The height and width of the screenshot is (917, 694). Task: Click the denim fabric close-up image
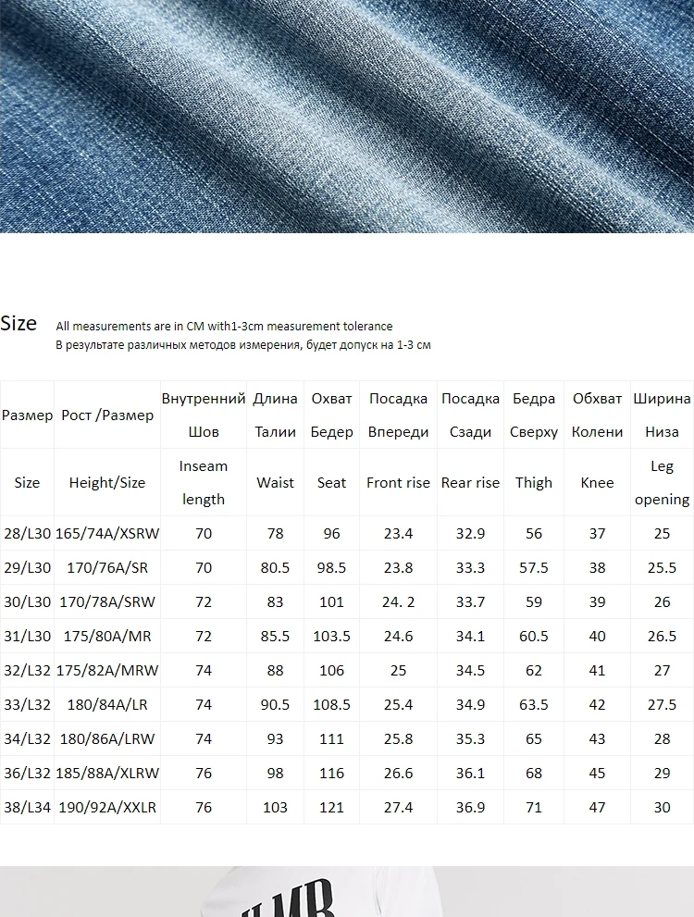tap(347, 117)
